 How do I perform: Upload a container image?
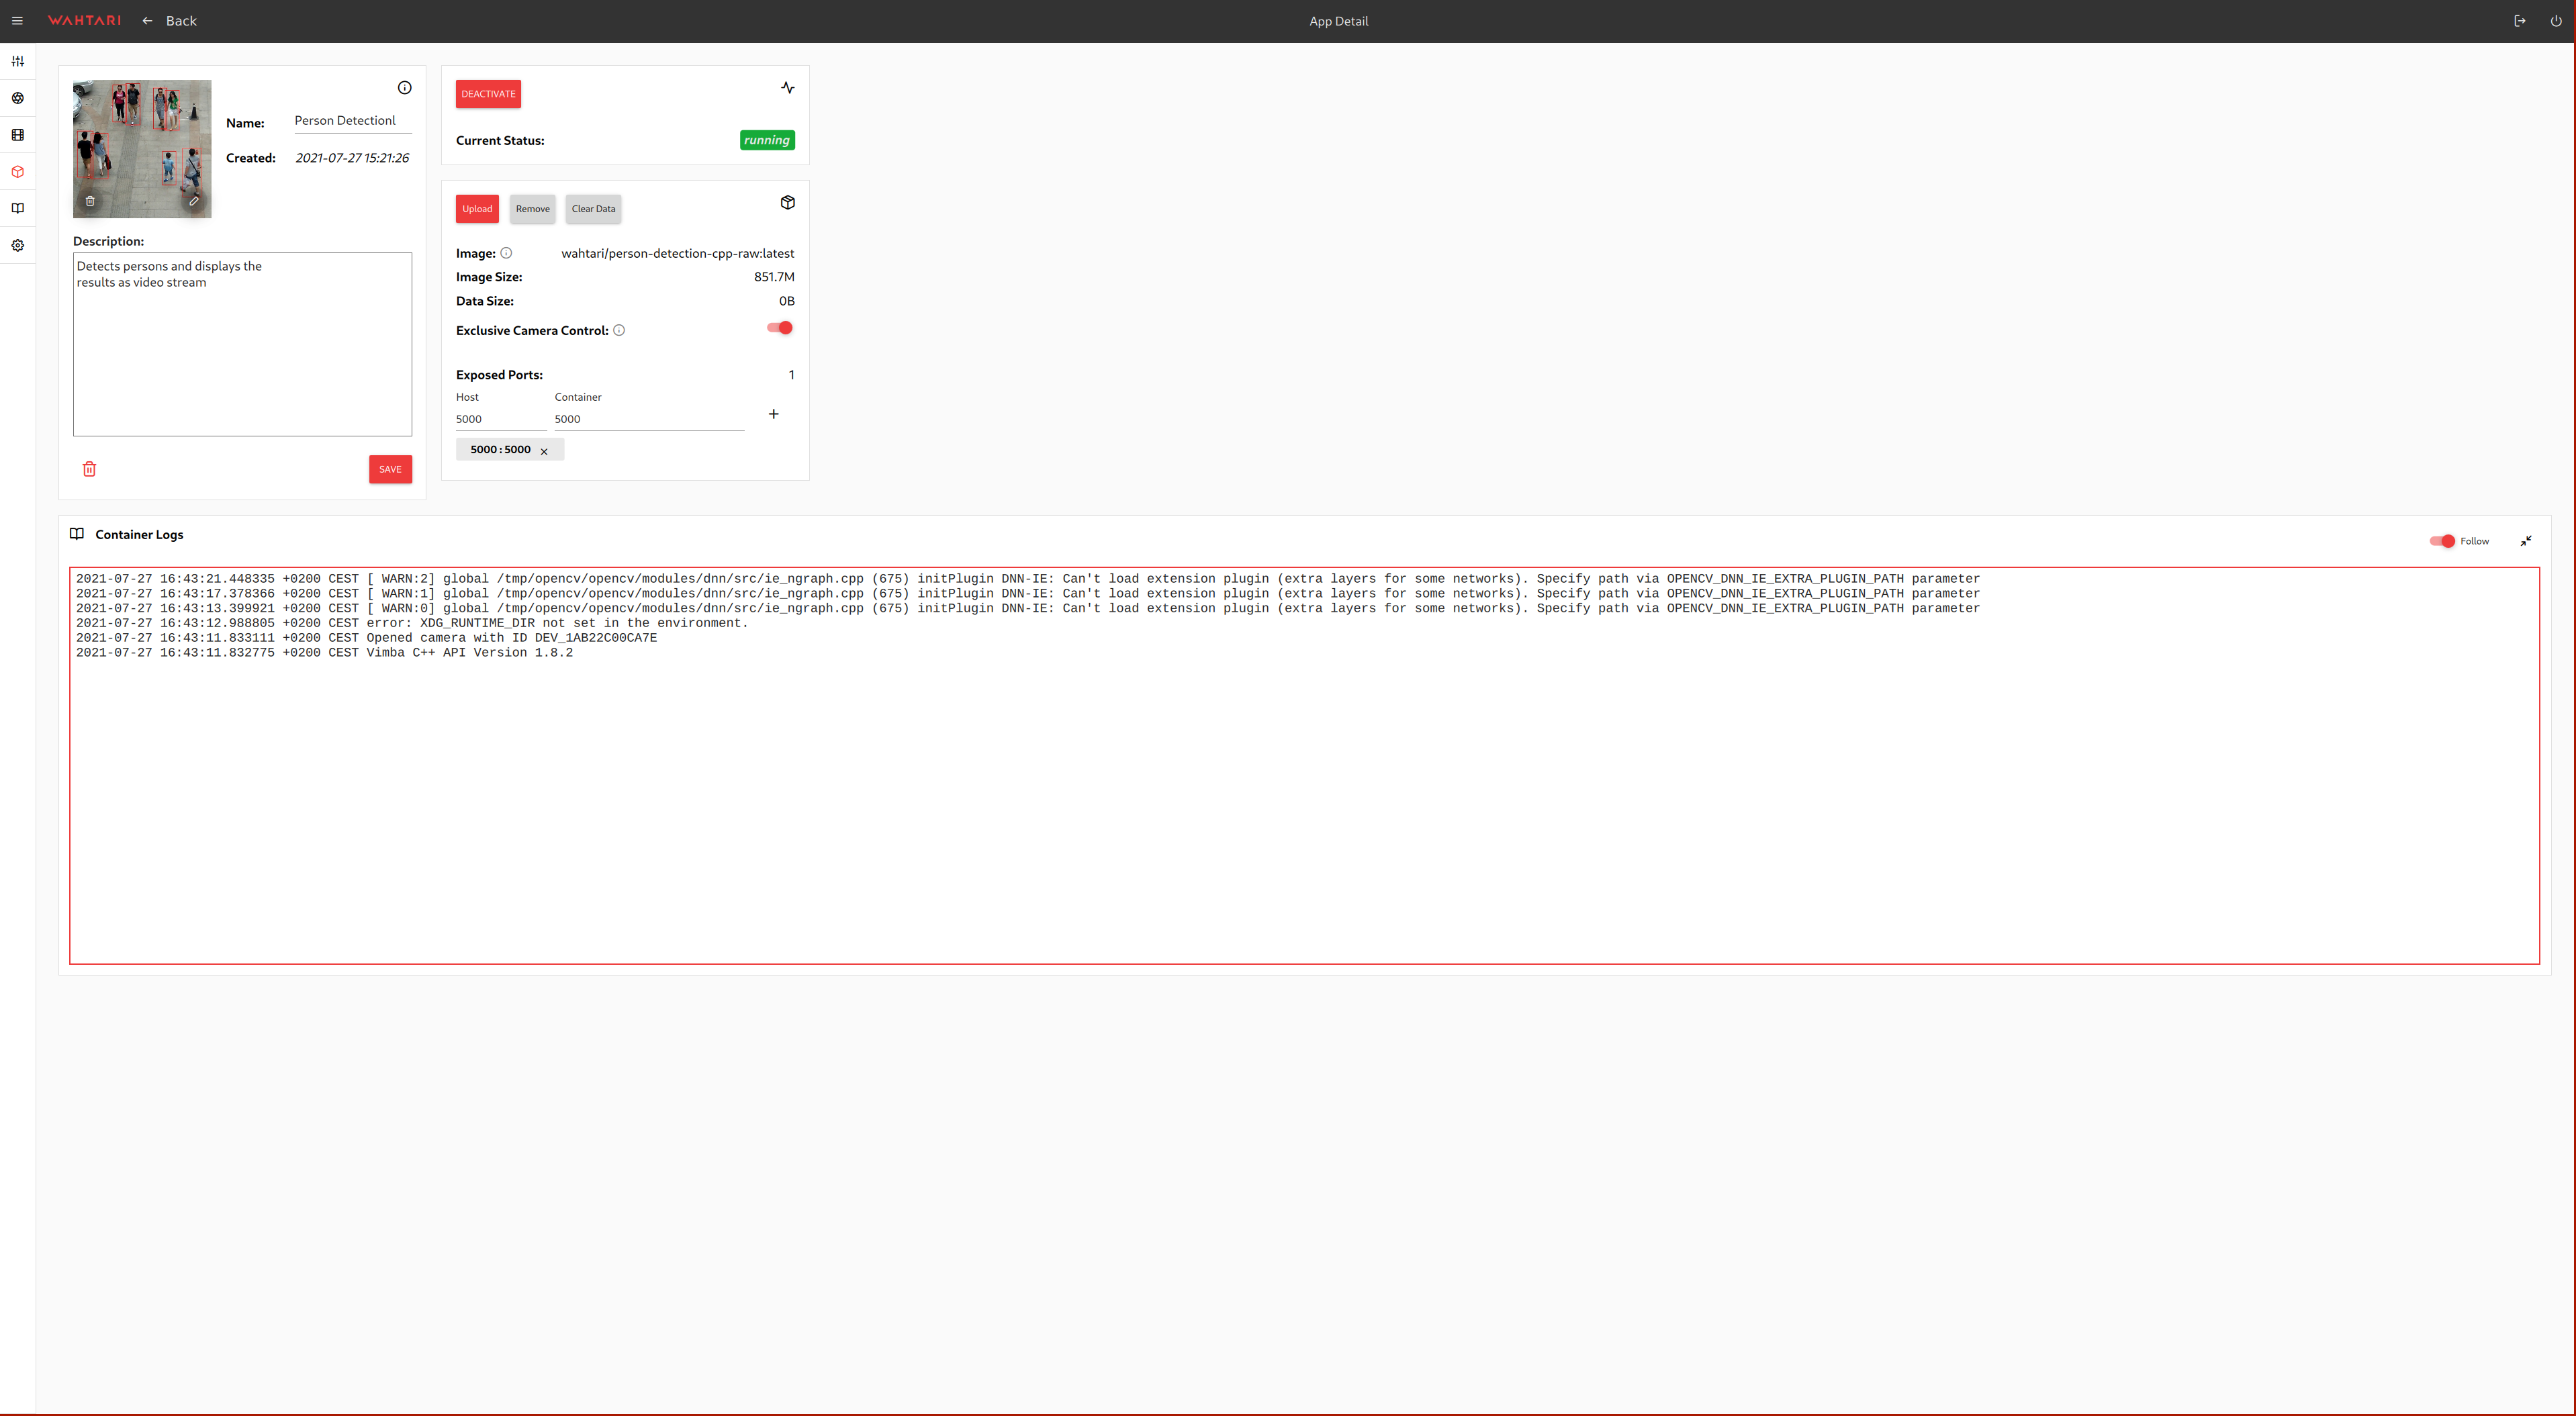(477, 209)
